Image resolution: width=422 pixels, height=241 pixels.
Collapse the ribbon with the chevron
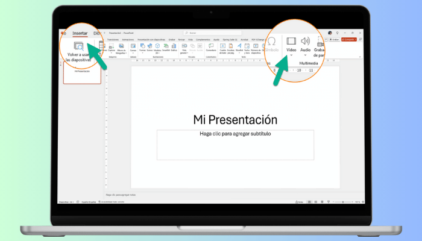click(x=360, y=57)
